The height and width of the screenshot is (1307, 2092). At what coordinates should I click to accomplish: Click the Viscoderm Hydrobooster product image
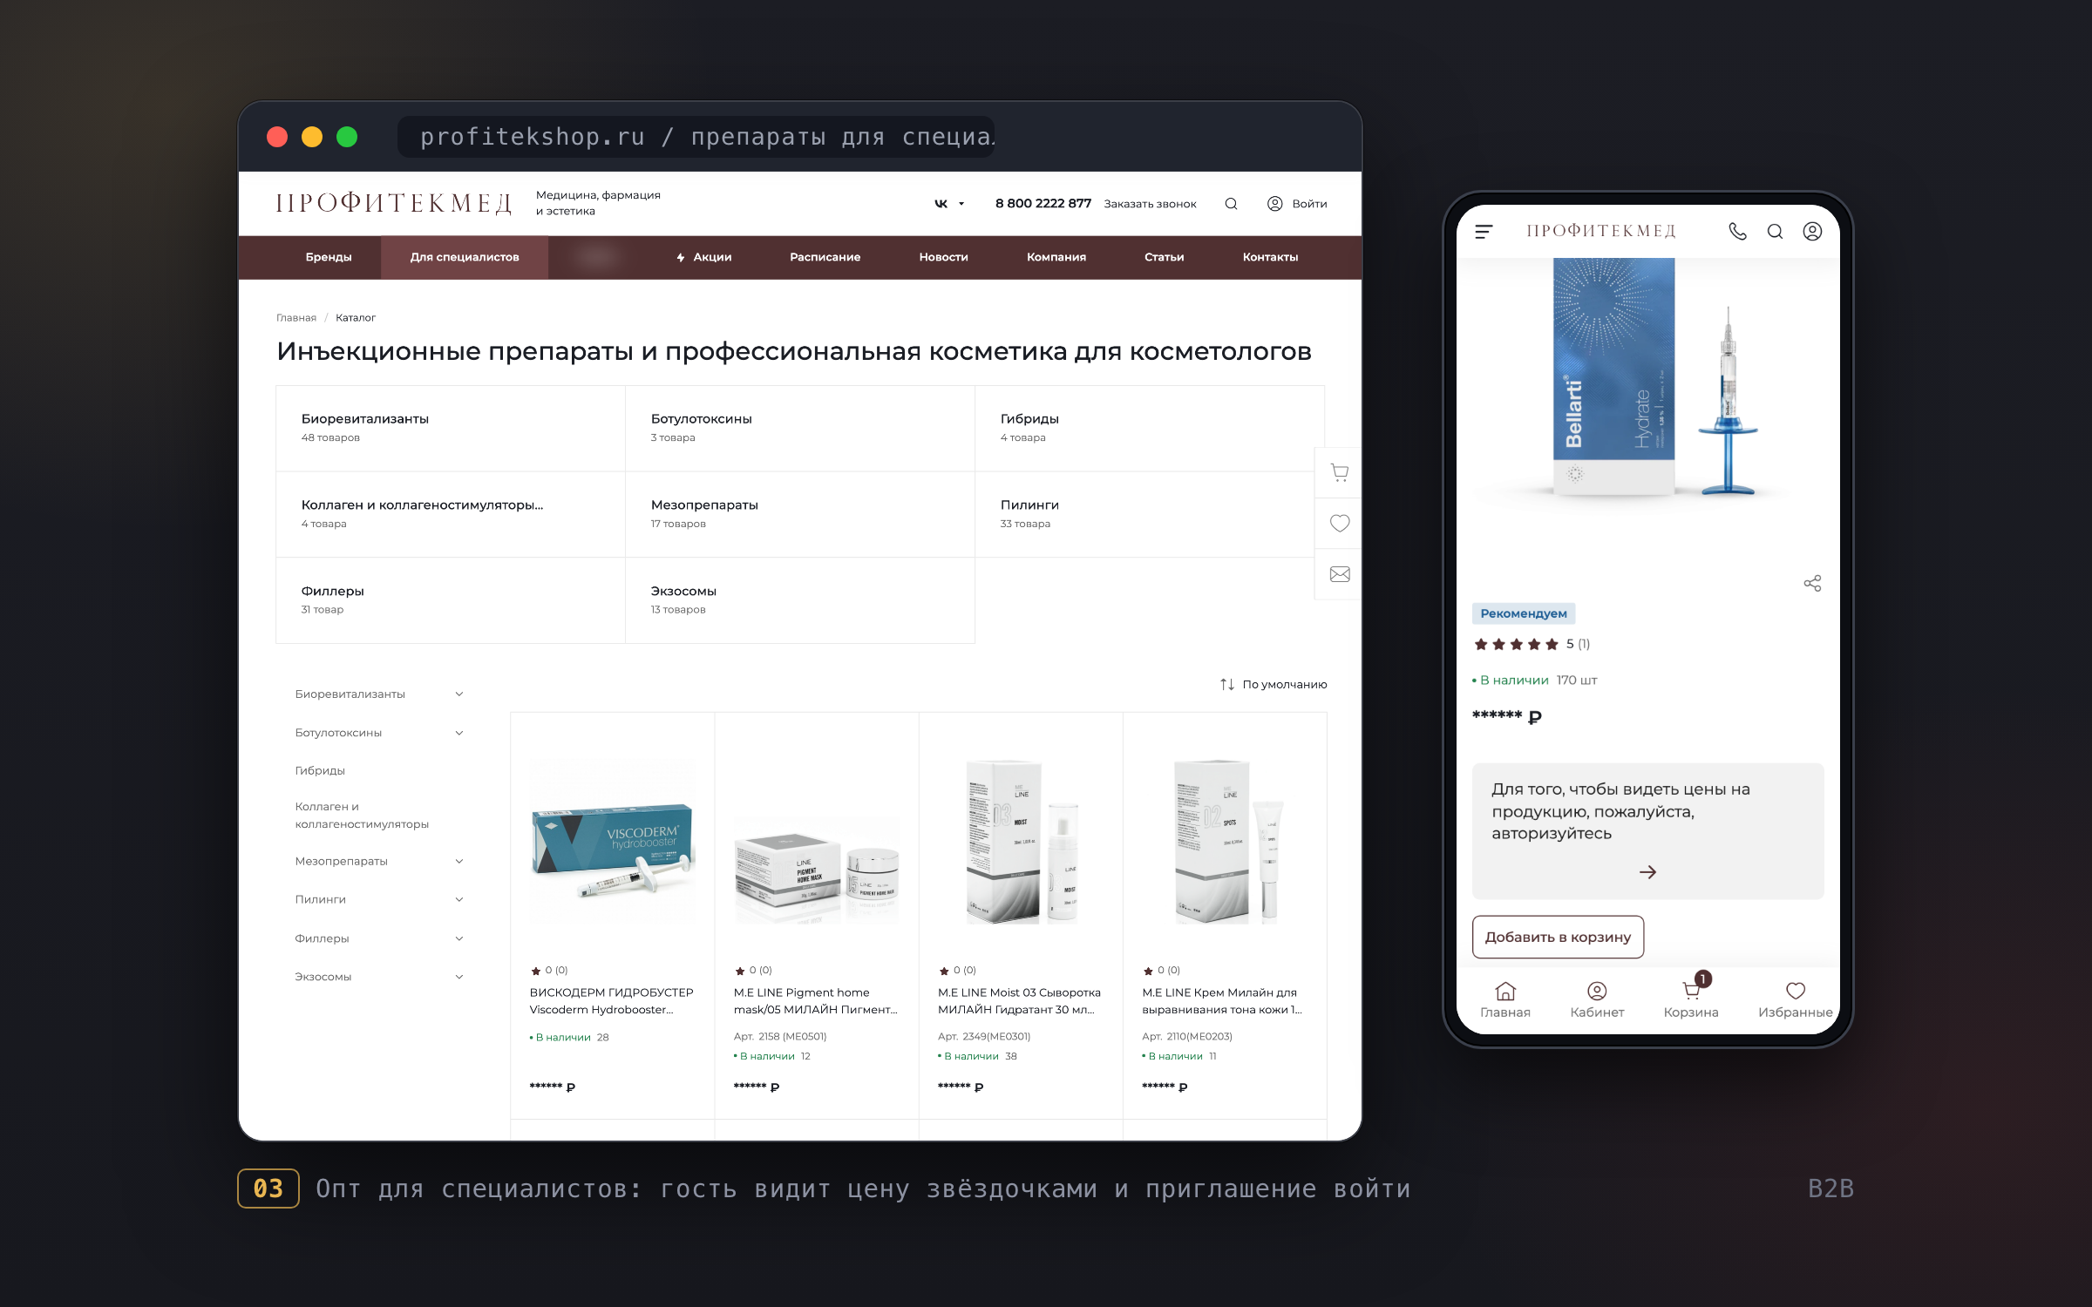(613, 843)
